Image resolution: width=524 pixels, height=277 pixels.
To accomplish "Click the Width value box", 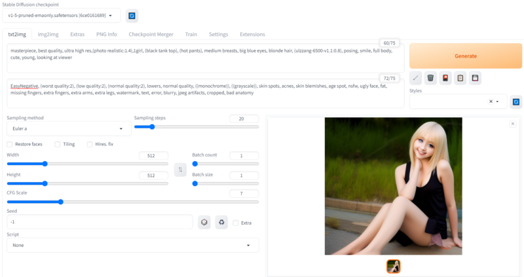I will (153, 156).
